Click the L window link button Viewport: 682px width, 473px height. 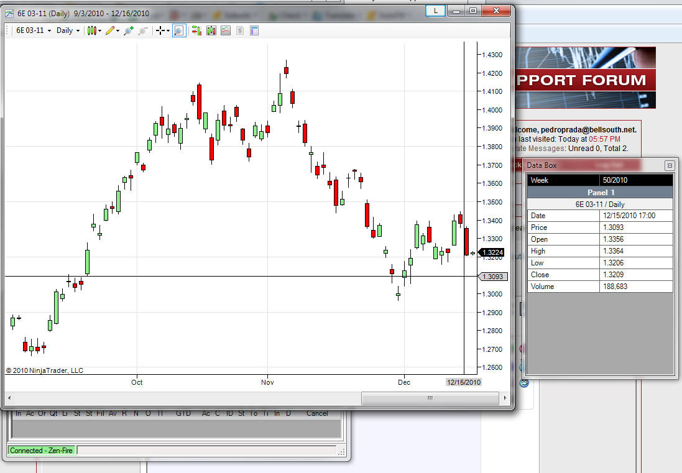pos(435,11)
